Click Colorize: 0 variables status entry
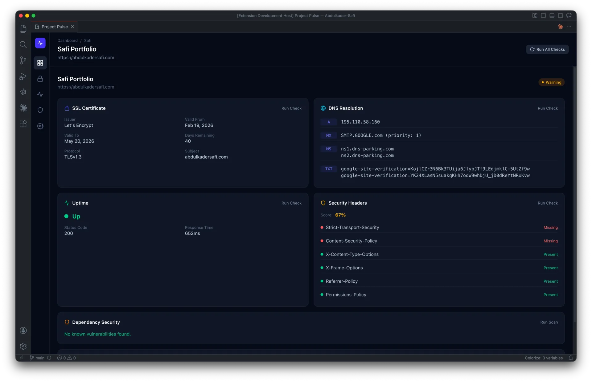The image size is (592, 382). tap(544, 358)
